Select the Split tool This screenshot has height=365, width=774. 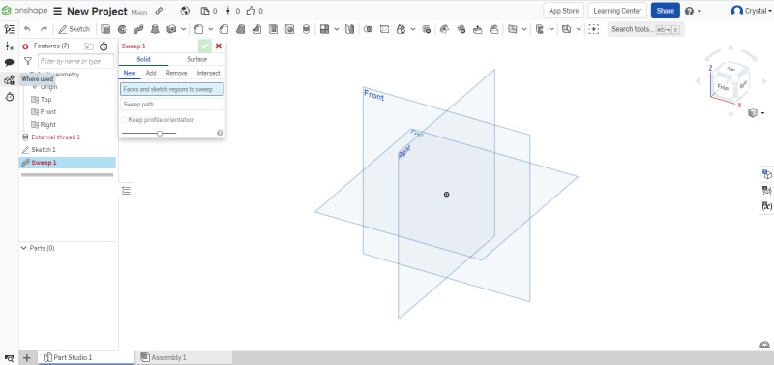pos(384,29)
